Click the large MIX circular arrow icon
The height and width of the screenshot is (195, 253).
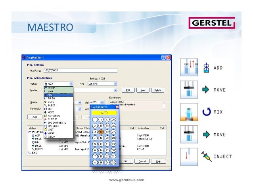(x=207, y=112)
